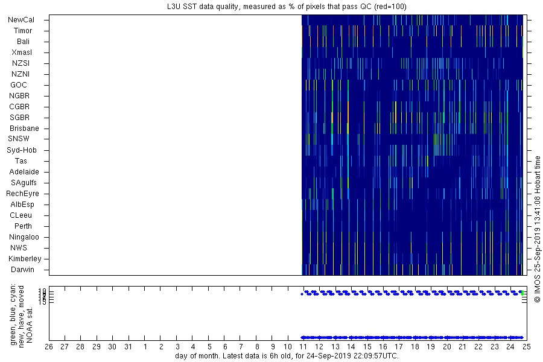The height and width of the screenshot is (362, 543).
Task: Select the Kimberley region label
Action: (25, 258)
